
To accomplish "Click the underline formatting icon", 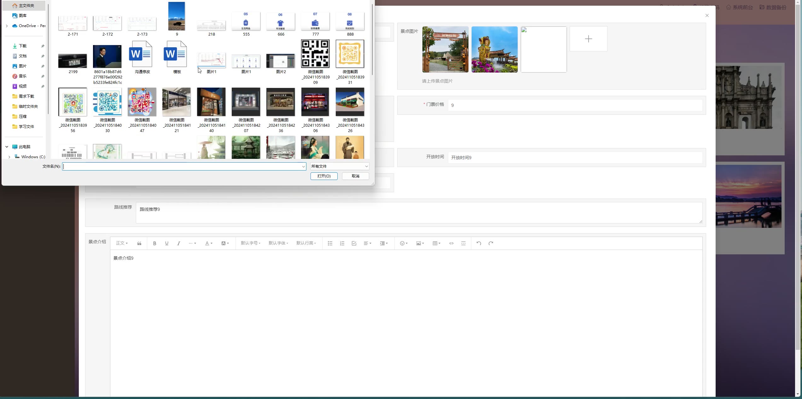I will pyautogui.click(x=166, y=243).
